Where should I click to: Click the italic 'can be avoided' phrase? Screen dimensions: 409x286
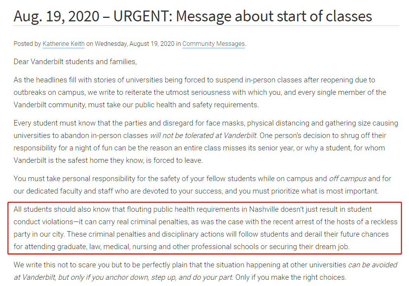373,265
